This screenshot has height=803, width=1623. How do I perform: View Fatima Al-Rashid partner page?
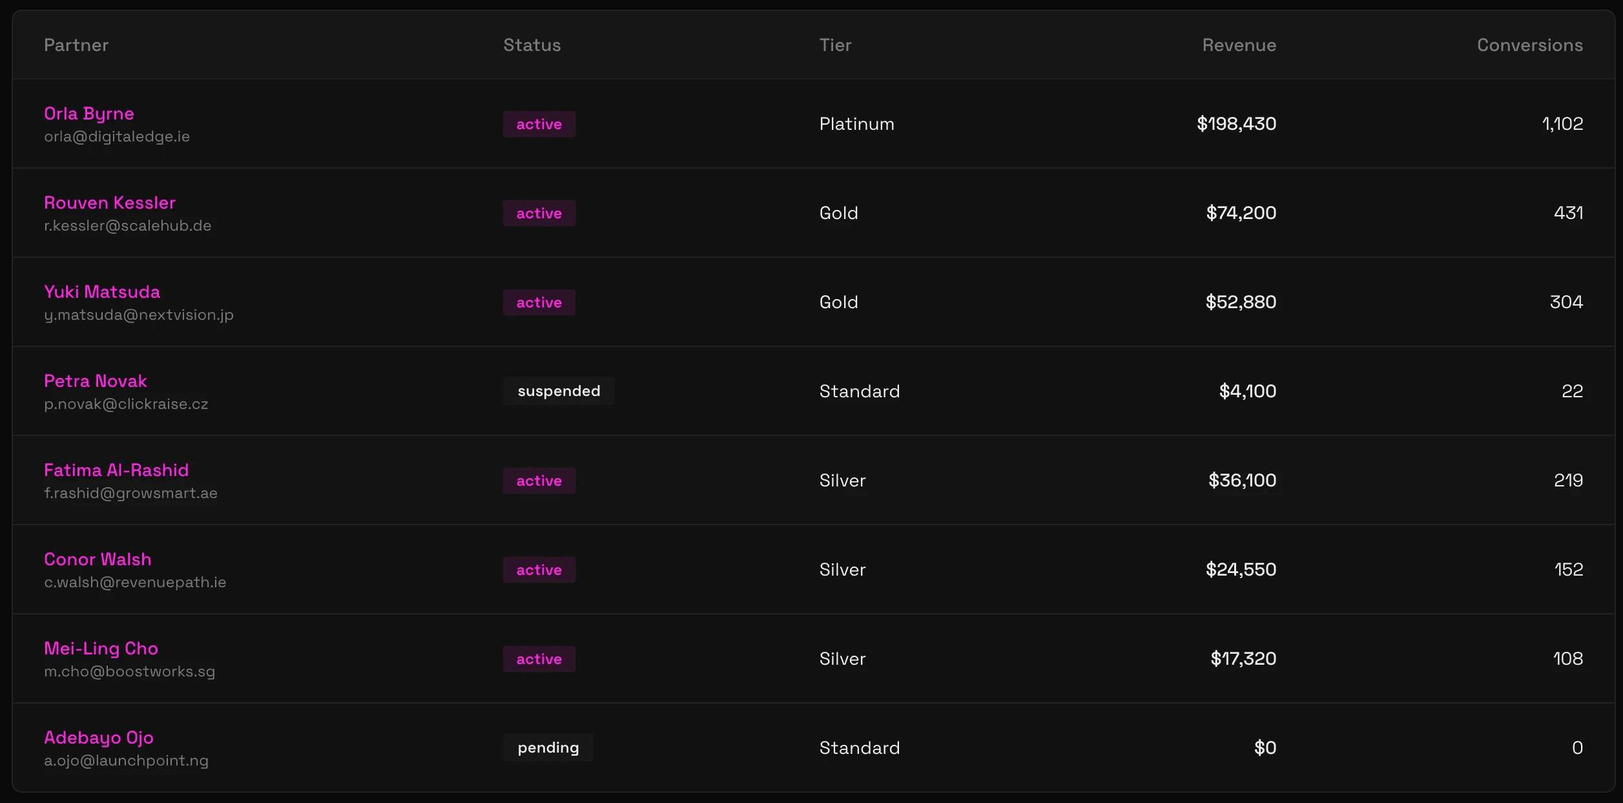[x=116, y=470]
